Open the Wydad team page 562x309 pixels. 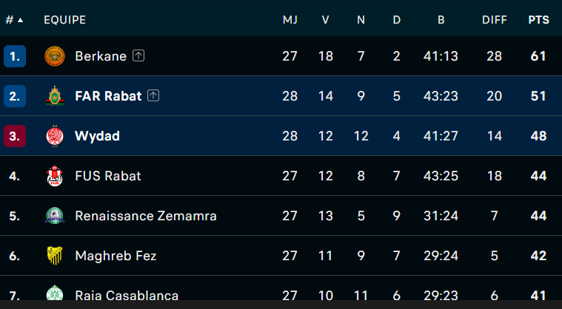[98, 136]
